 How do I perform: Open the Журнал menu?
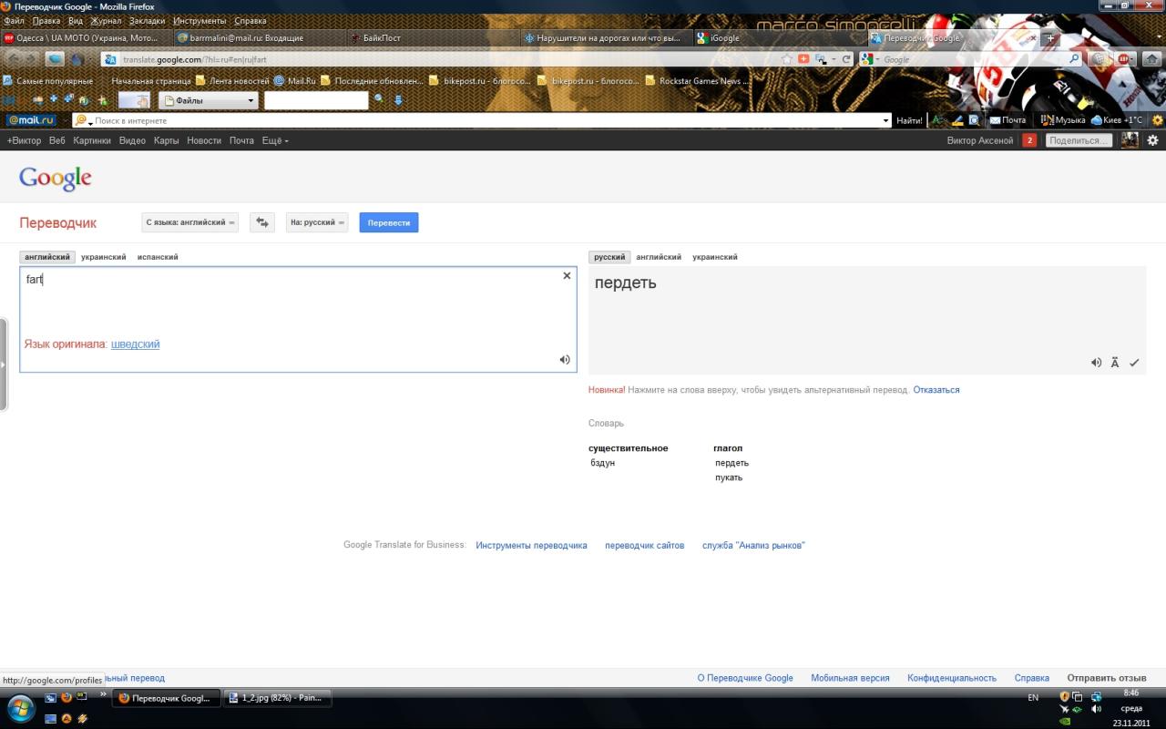click(x=107, y=20)
